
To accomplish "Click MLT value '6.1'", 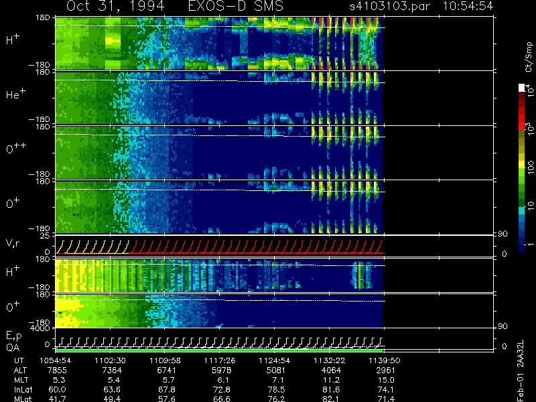I will pyautogui.click(x=223, y=380).
